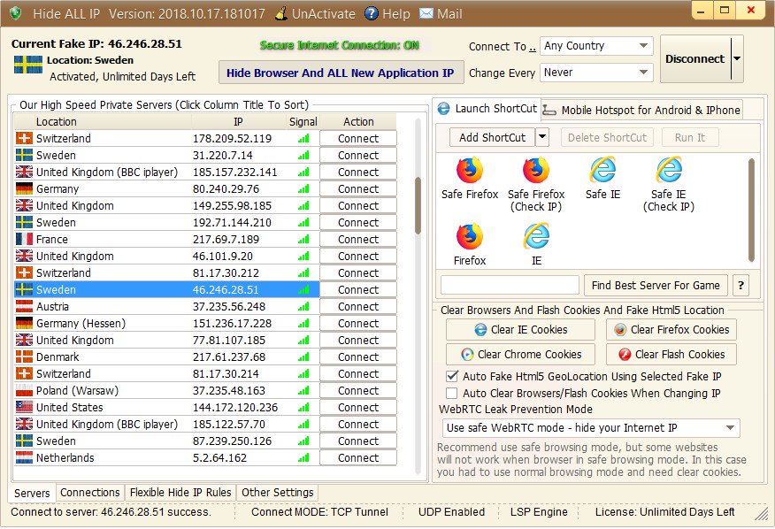This screenshot has height=529, width=775.
Task: Enable Auto Clear Browsers/Flash Cookies checkbox
Action: 452,393
